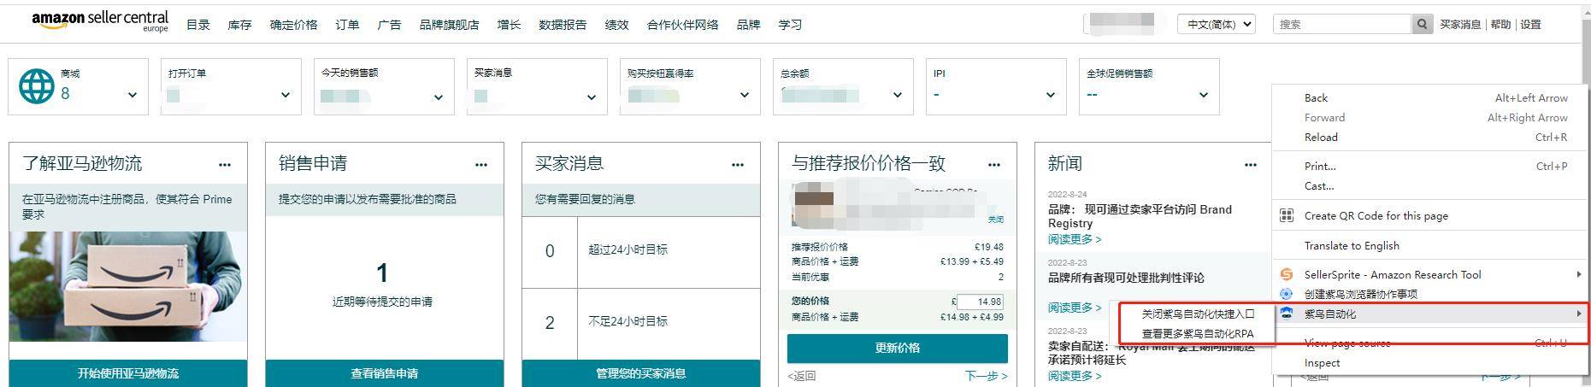This screenshot has height=387, width=1591.
Task: Expand the 购买按钮赢得率 dropdown
Action: [745, 95]
